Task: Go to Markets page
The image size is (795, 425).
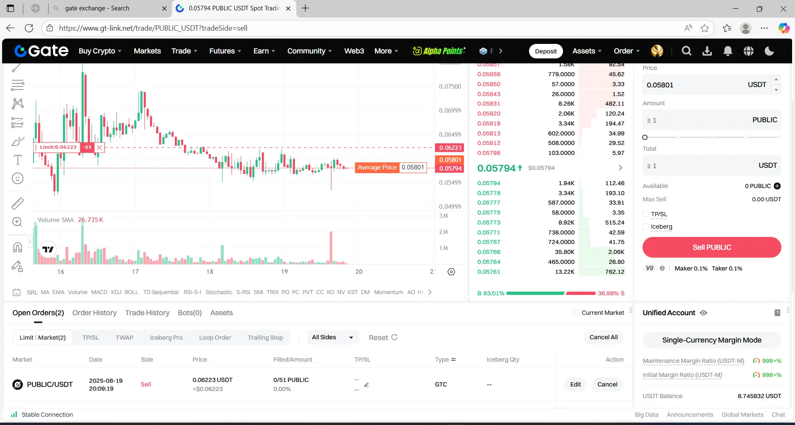Action: pos(147,51)
